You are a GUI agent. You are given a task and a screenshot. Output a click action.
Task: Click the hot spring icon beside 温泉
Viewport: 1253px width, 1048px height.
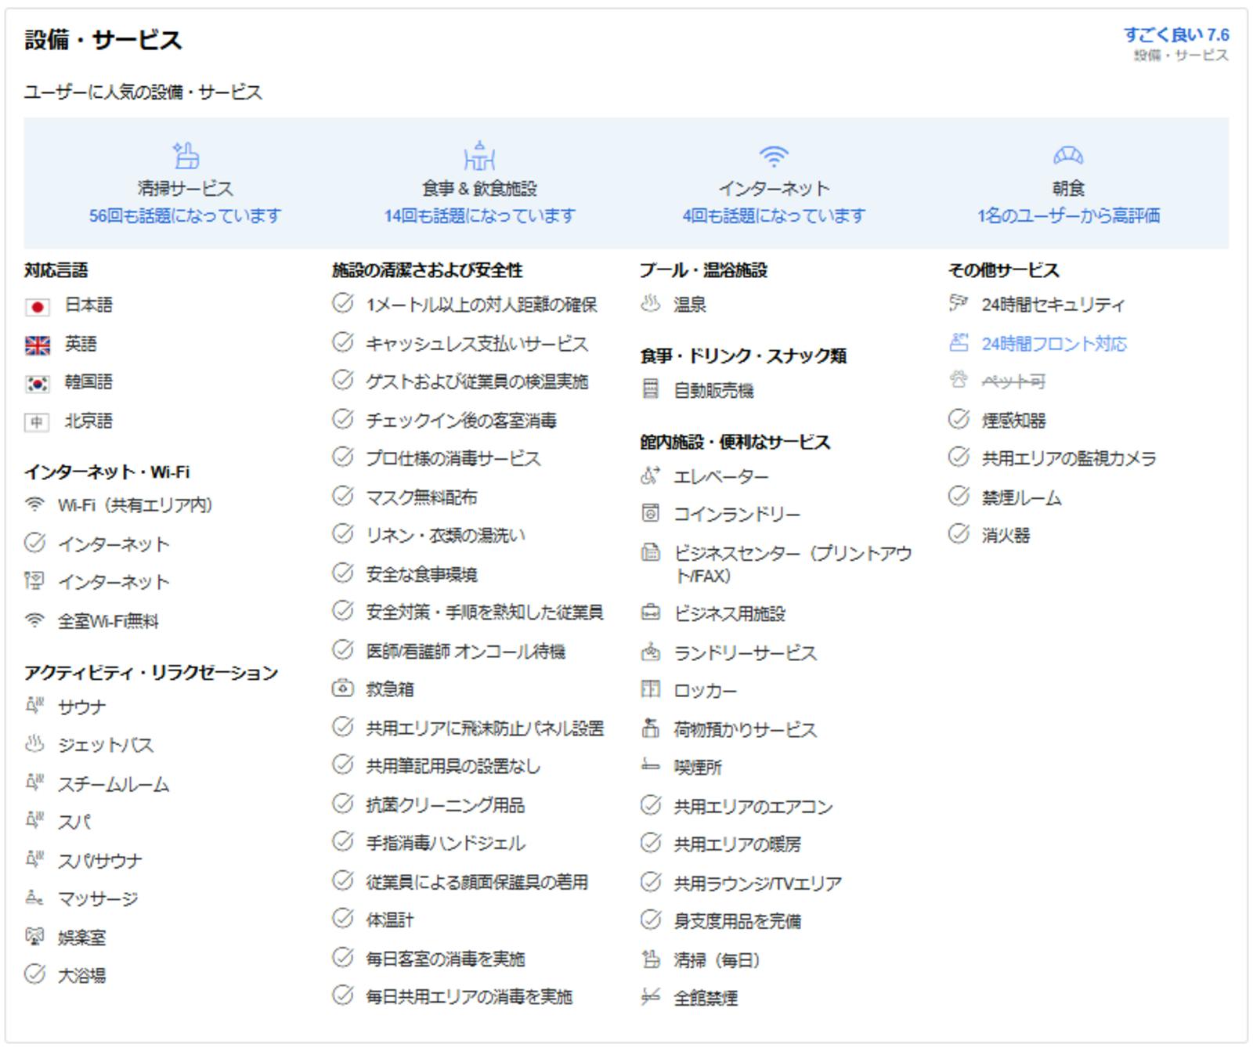click(x=651, y=303)
